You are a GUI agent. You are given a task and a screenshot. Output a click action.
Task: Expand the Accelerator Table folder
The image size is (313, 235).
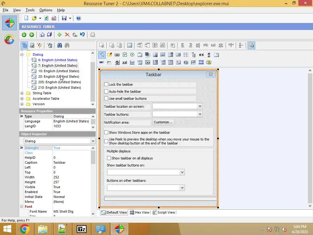pos(22,99)
